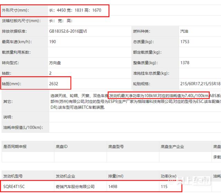Image resolution: width=221 pixels, height=193 pixels.
Task: Click the 额定载质量(kg) label
Action: tap(147, 52)
